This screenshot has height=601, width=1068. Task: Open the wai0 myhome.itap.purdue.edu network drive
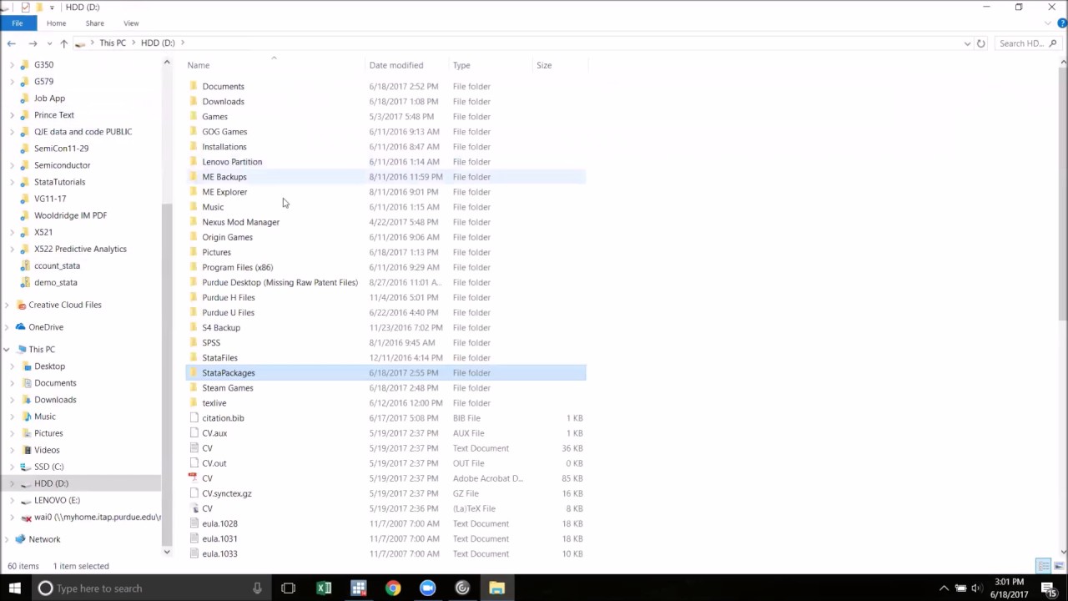click(x=98, y=517)
